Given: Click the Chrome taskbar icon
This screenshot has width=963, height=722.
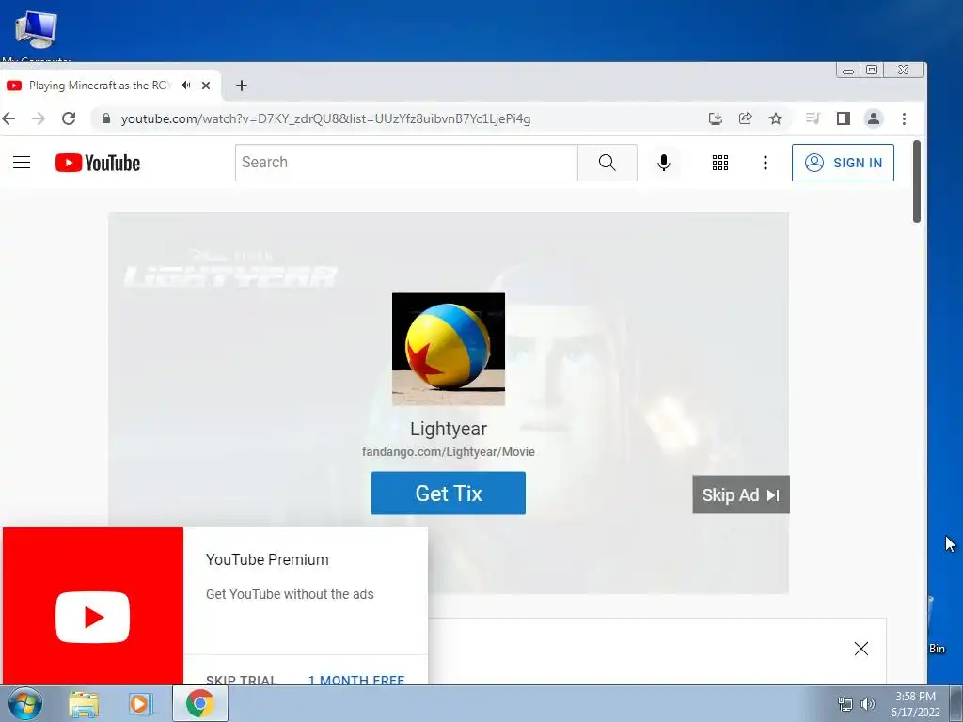Looking at the screenshot, I should [x=200, y=703].
